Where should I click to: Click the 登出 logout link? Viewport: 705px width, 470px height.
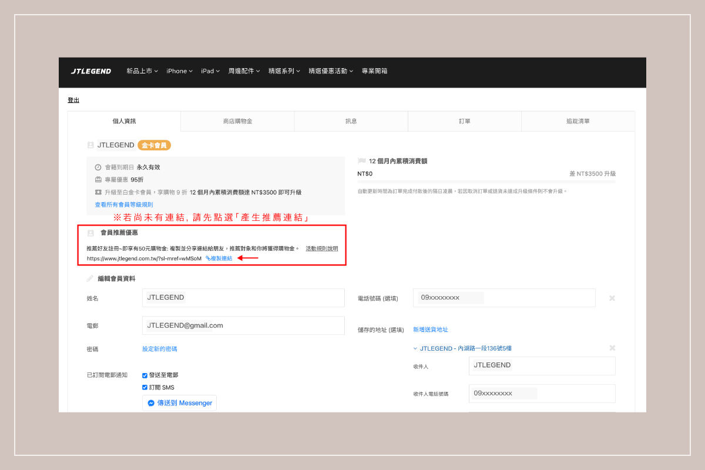pyautogui.click(x=73, y=100)
